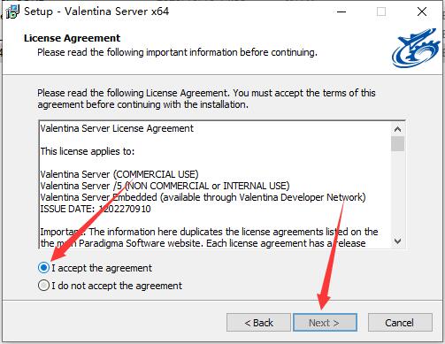Click inside the license agreement text box
The width and height of the screenshot is (445, 344).
[215, 185]
